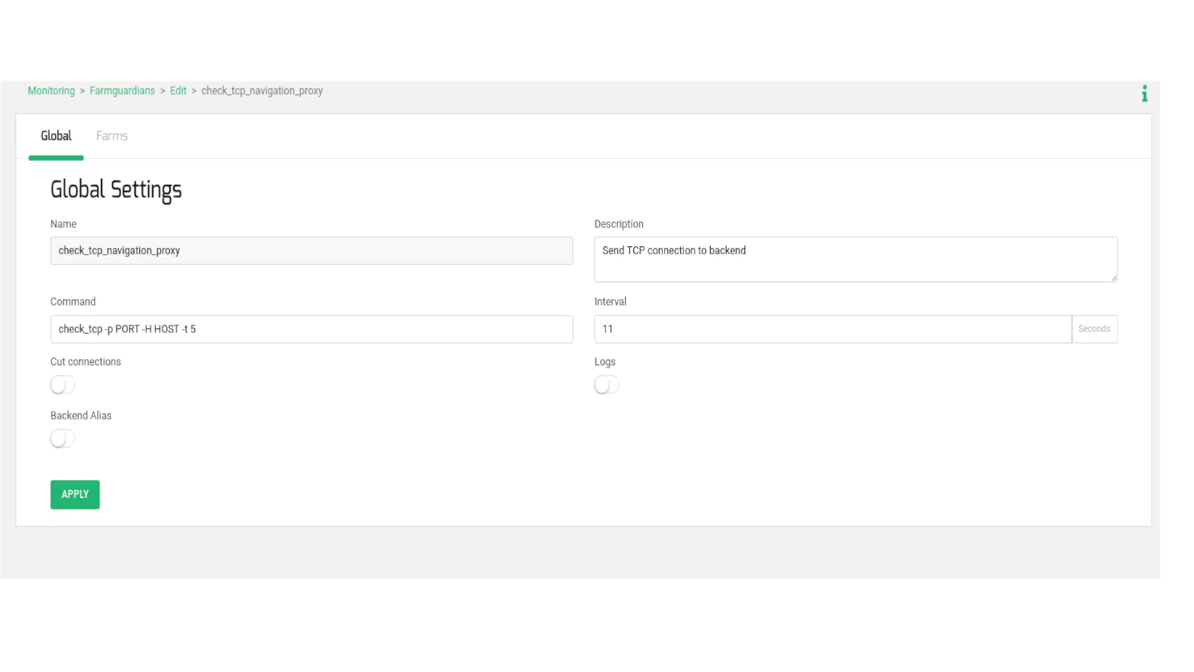
Task: Switch to the Farms tab
Action: (x=112, y=136)
